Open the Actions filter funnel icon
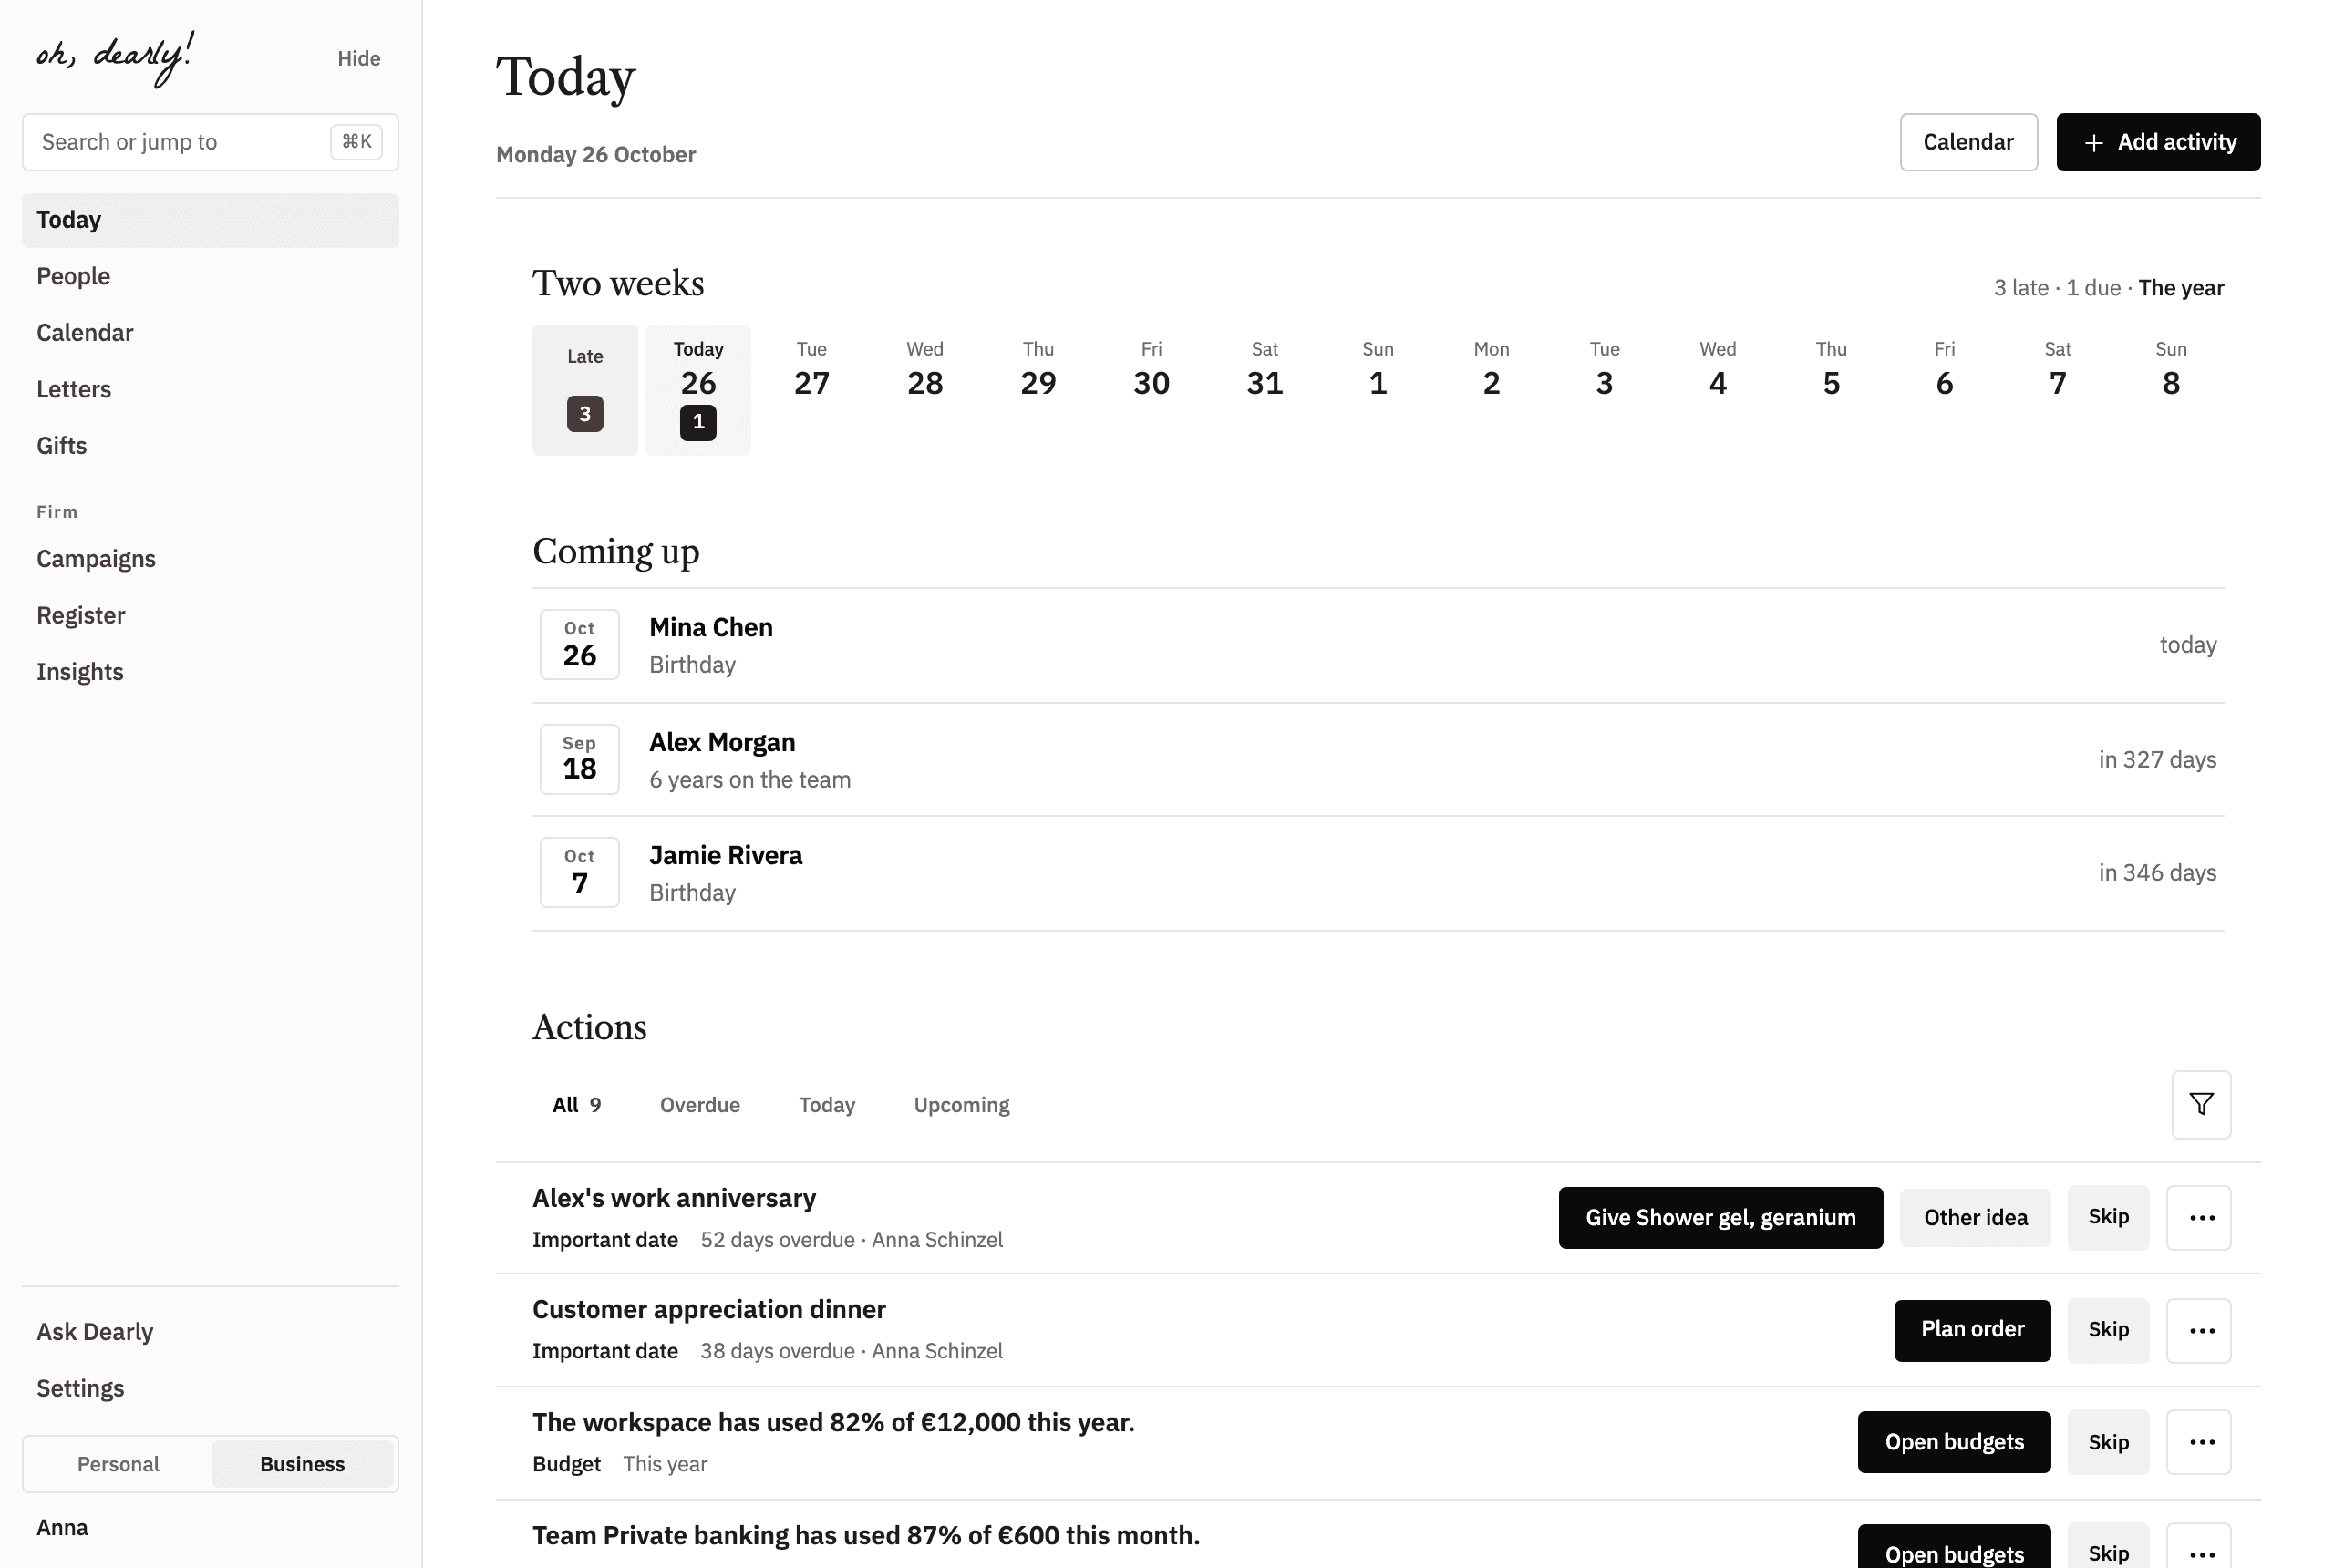Image resolution: width=2334 pixels, height=1568 pixels. click(2200, 1104)
